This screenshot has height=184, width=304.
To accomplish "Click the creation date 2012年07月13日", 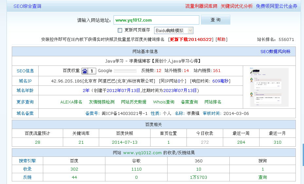I will (123, 91).
